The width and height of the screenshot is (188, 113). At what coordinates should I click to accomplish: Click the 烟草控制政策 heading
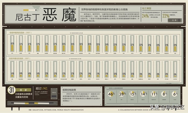click(69, 90)
